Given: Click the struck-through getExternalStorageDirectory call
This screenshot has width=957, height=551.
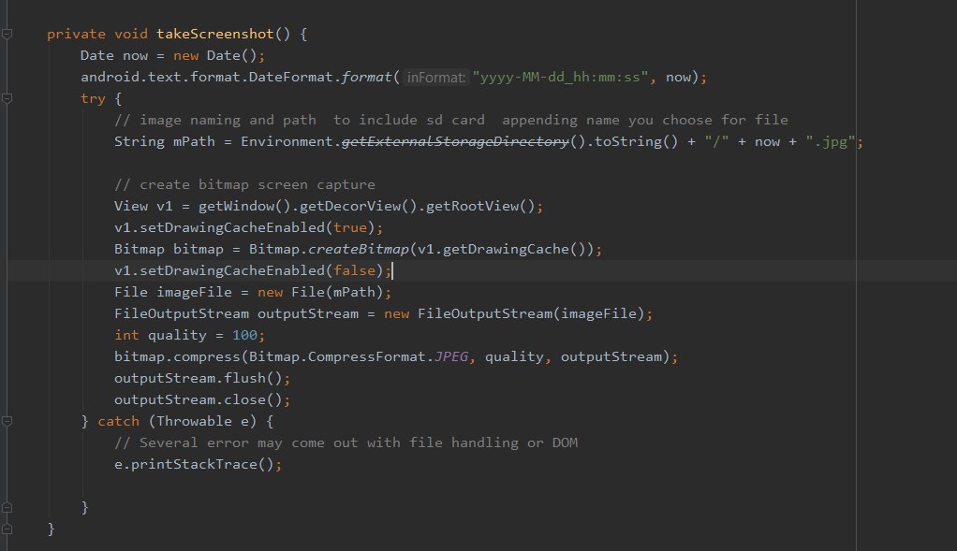Looking at the screenshot, I should tap(455, 141).
